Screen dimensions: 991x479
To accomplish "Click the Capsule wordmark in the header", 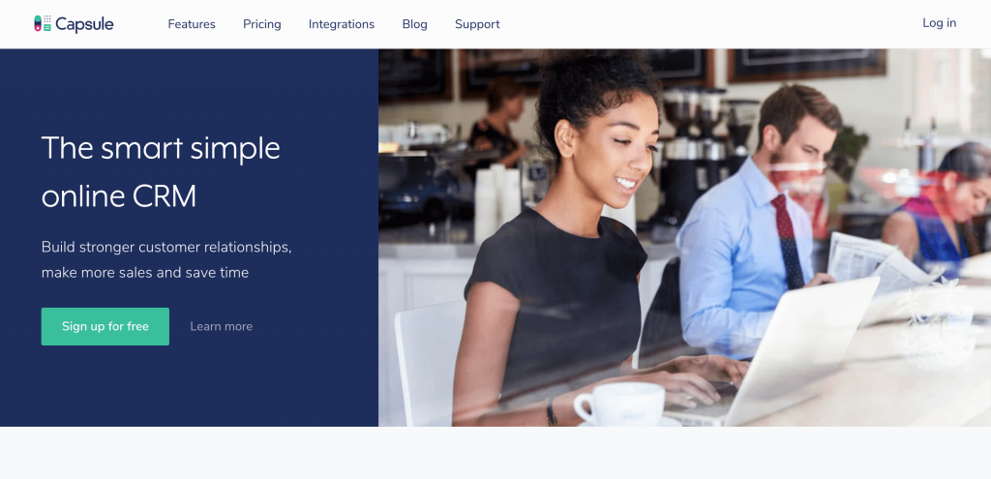I will point(84,24).
